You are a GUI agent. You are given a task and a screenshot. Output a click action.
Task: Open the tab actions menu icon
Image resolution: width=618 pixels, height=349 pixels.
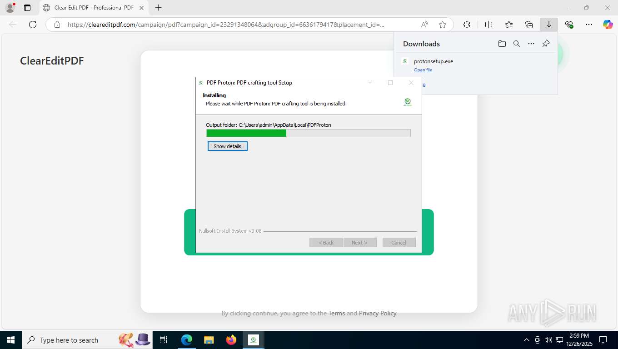pos(27,8)
